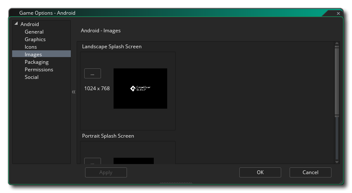Image resolution: width=352 pixels, height=193 pixels.
Task: Click the Landscape Splash Screen preview thumbnail
Action: [x=140, y=89]
